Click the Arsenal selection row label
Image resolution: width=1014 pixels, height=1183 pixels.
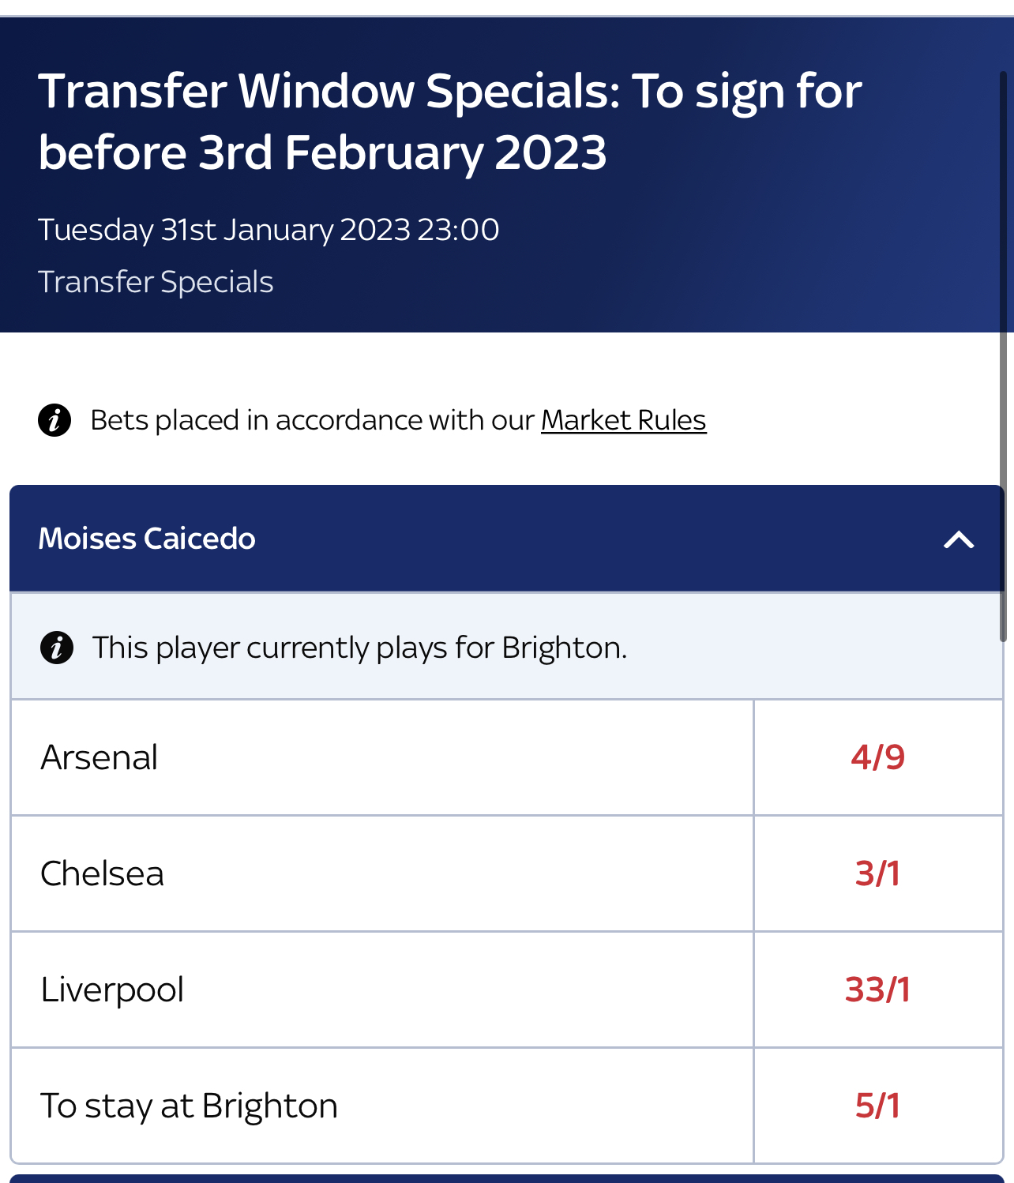(100, 757)
